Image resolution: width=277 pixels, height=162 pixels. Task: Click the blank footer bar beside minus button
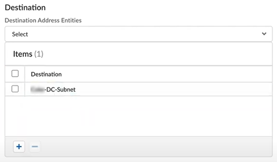point(154,146)
